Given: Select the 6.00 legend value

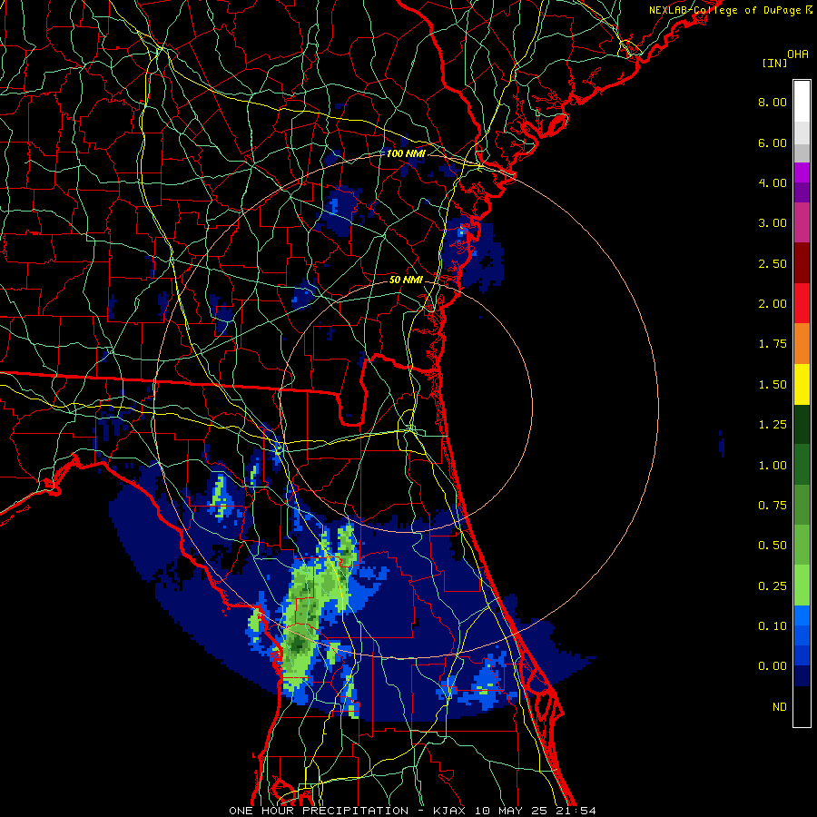Looking at the screenshot, I should (773, 143).
